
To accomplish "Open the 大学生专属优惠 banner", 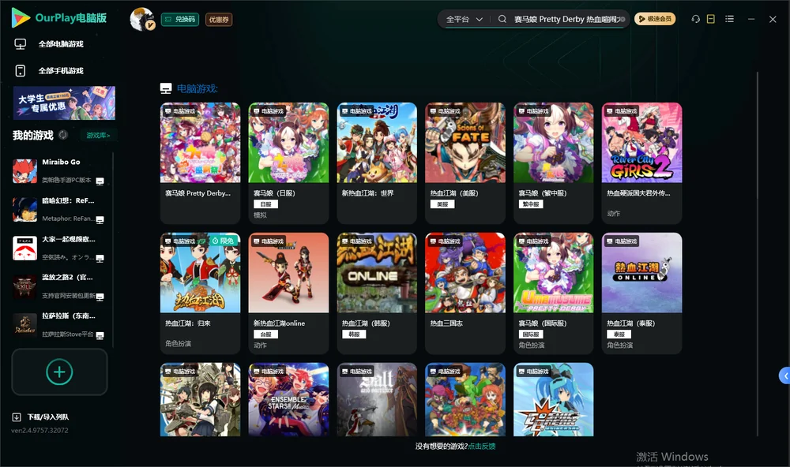I will [64, 103].
